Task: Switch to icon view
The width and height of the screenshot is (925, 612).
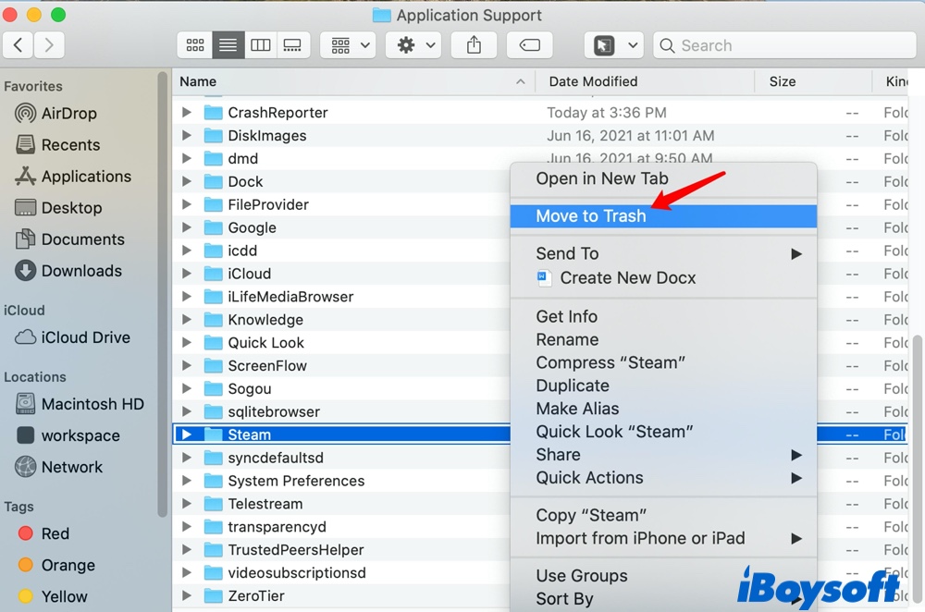Action: pos(194,44)
